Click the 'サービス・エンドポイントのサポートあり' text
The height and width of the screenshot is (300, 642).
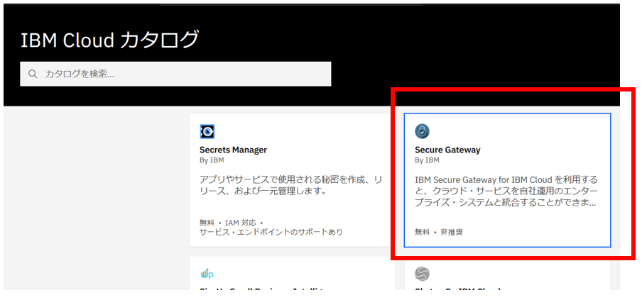271,232
